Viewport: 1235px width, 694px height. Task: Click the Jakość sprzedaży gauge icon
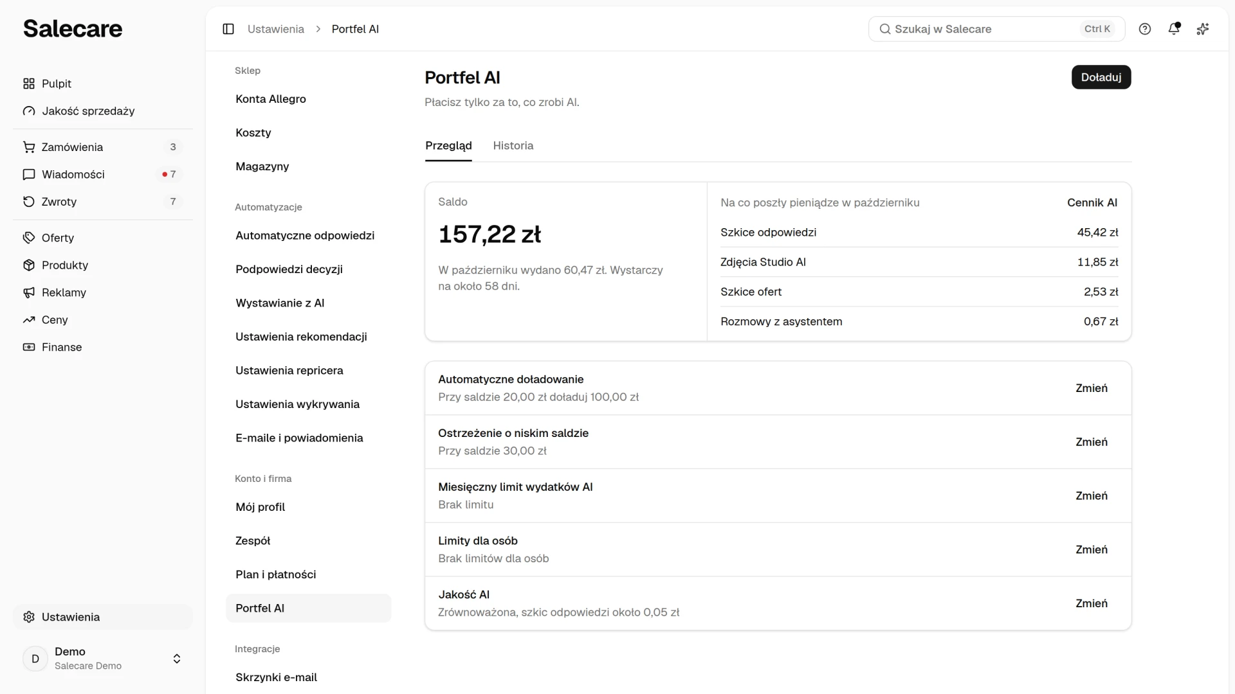coord(29,111)
